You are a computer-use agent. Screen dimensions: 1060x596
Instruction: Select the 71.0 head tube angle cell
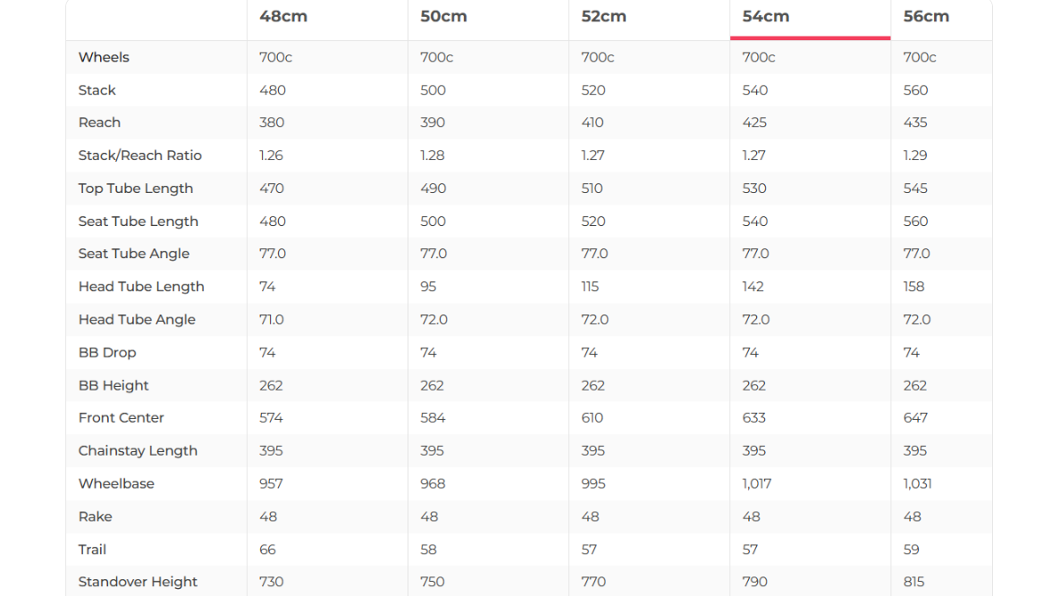click(x=272, y=320)
